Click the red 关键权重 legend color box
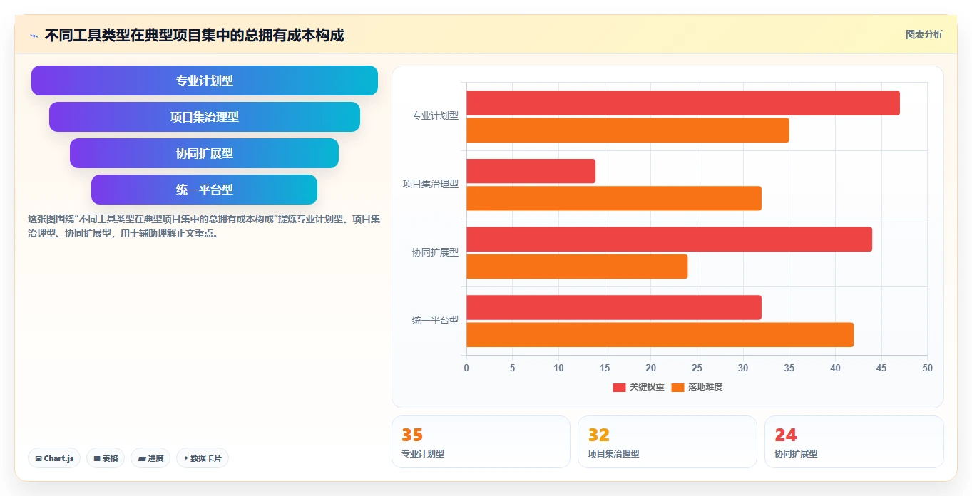This screenshot has height=496, width=972. click(x=619, y=387)
